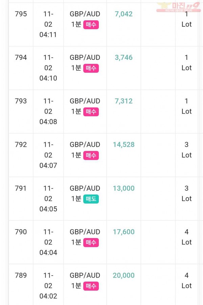Viewport: 203px width, 305px height.
Task: Select the 3,746 amount in row 794
Action: tap(123, 57)
